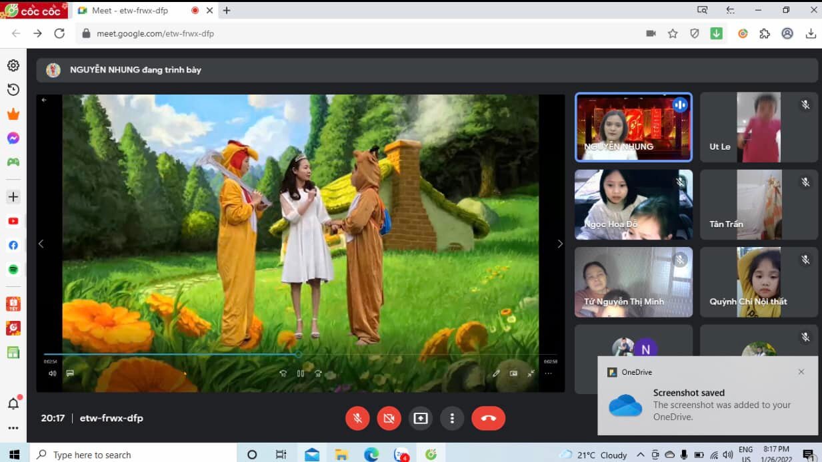822x462 pixels.
Task: Open Meet's three-dot more options menu
Action: (x=452, y=418)
